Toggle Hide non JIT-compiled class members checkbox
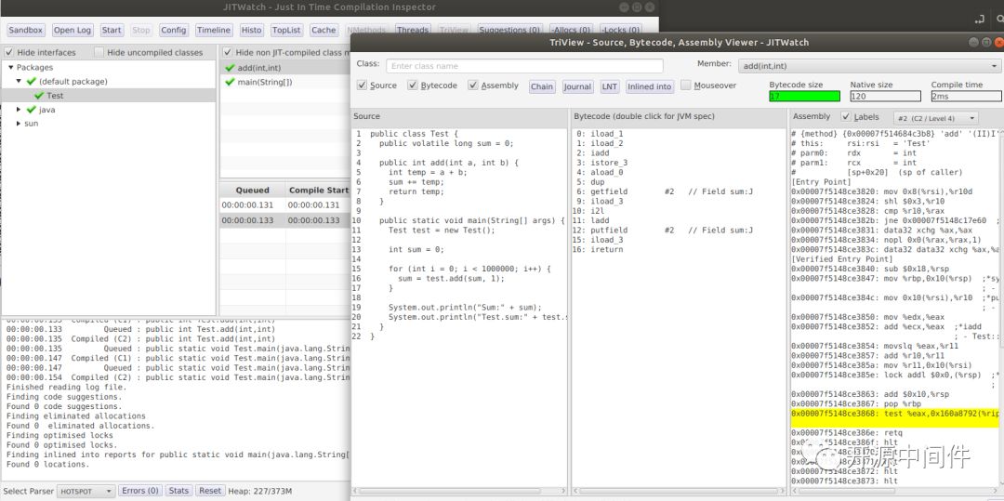The height and width of the screenshot is (501, 1004). pyautogui.click(x=228, y=52)
